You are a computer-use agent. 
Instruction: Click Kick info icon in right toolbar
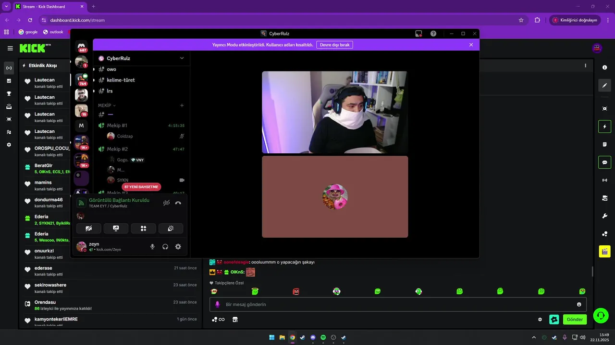click(604, 68)
